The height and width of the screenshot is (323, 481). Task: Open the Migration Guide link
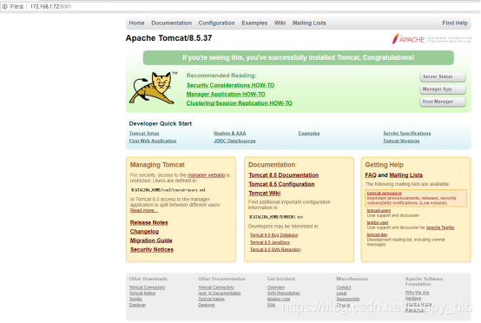[x=151, y=241]
